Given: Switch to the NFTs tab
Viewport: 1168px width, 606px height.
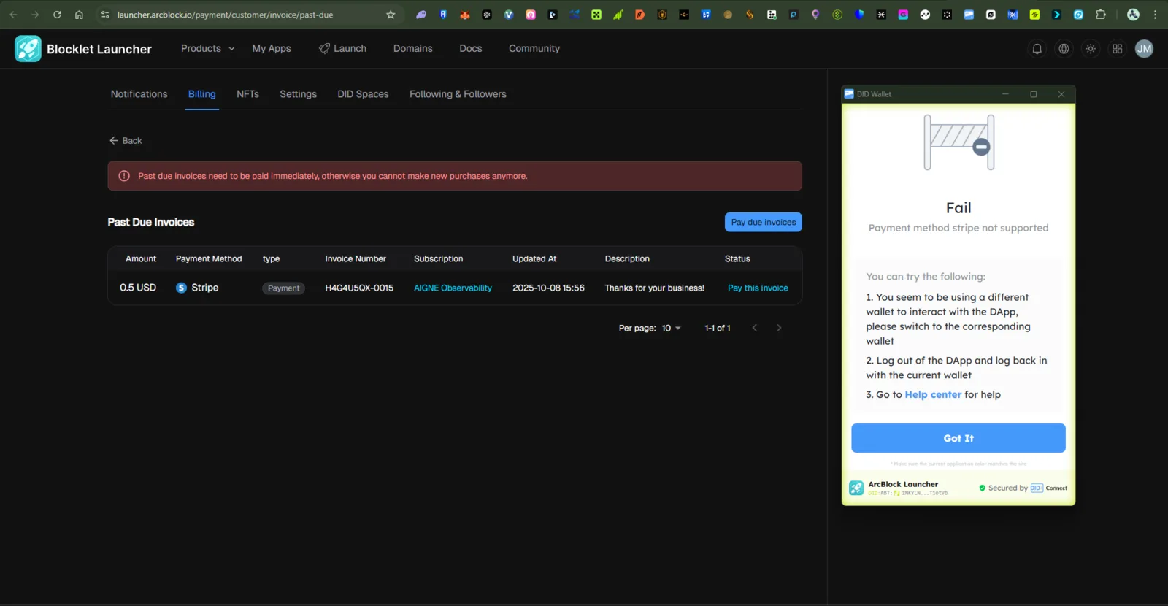Looking at the screenshot, I should 247,94.
